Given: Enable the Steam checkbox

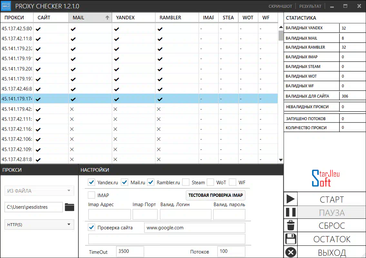Looking at the screenshot, I should pyautogui.click(x=186, y=182).
